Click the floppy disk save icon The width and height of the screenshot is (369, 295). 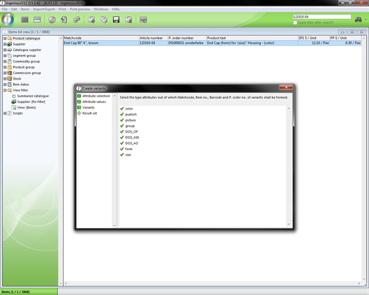coord(116,20)
